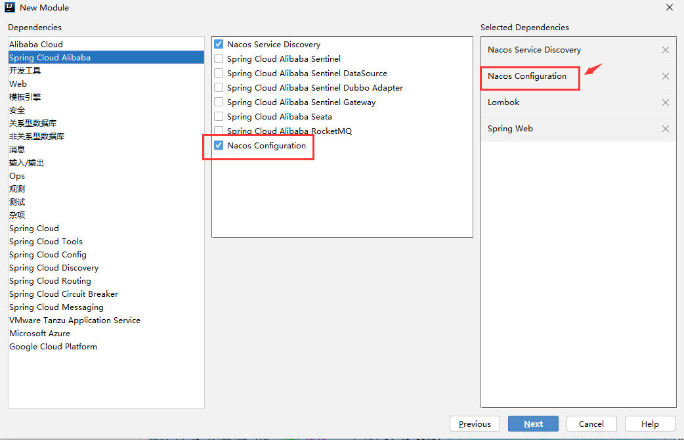Select Spring Web in Selected Dependencies list
Image resolution: width=684 pixels, height=440 pixels.
coord(578,128)
